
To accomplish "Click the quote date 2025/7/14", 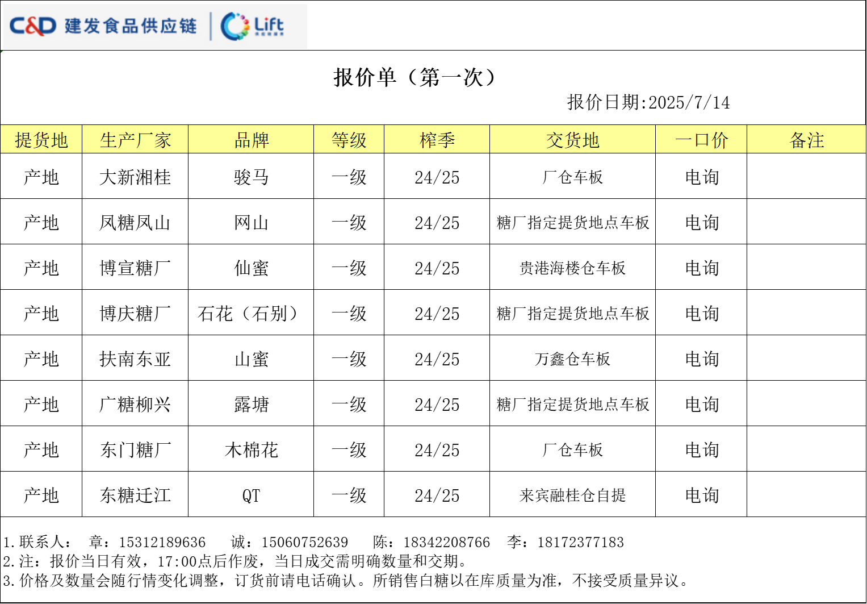I will 688,103.
